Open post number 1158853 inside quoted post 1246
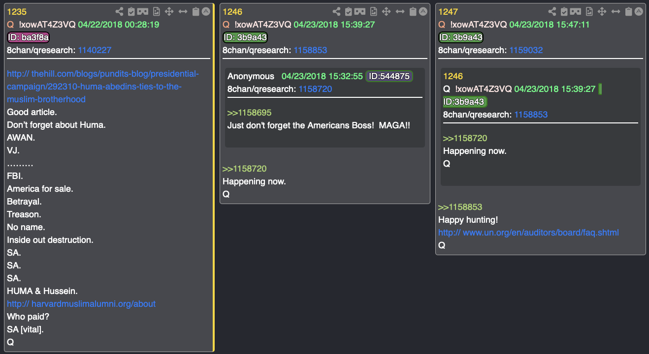This screenshot has height=354, width=649. (531, 115)
